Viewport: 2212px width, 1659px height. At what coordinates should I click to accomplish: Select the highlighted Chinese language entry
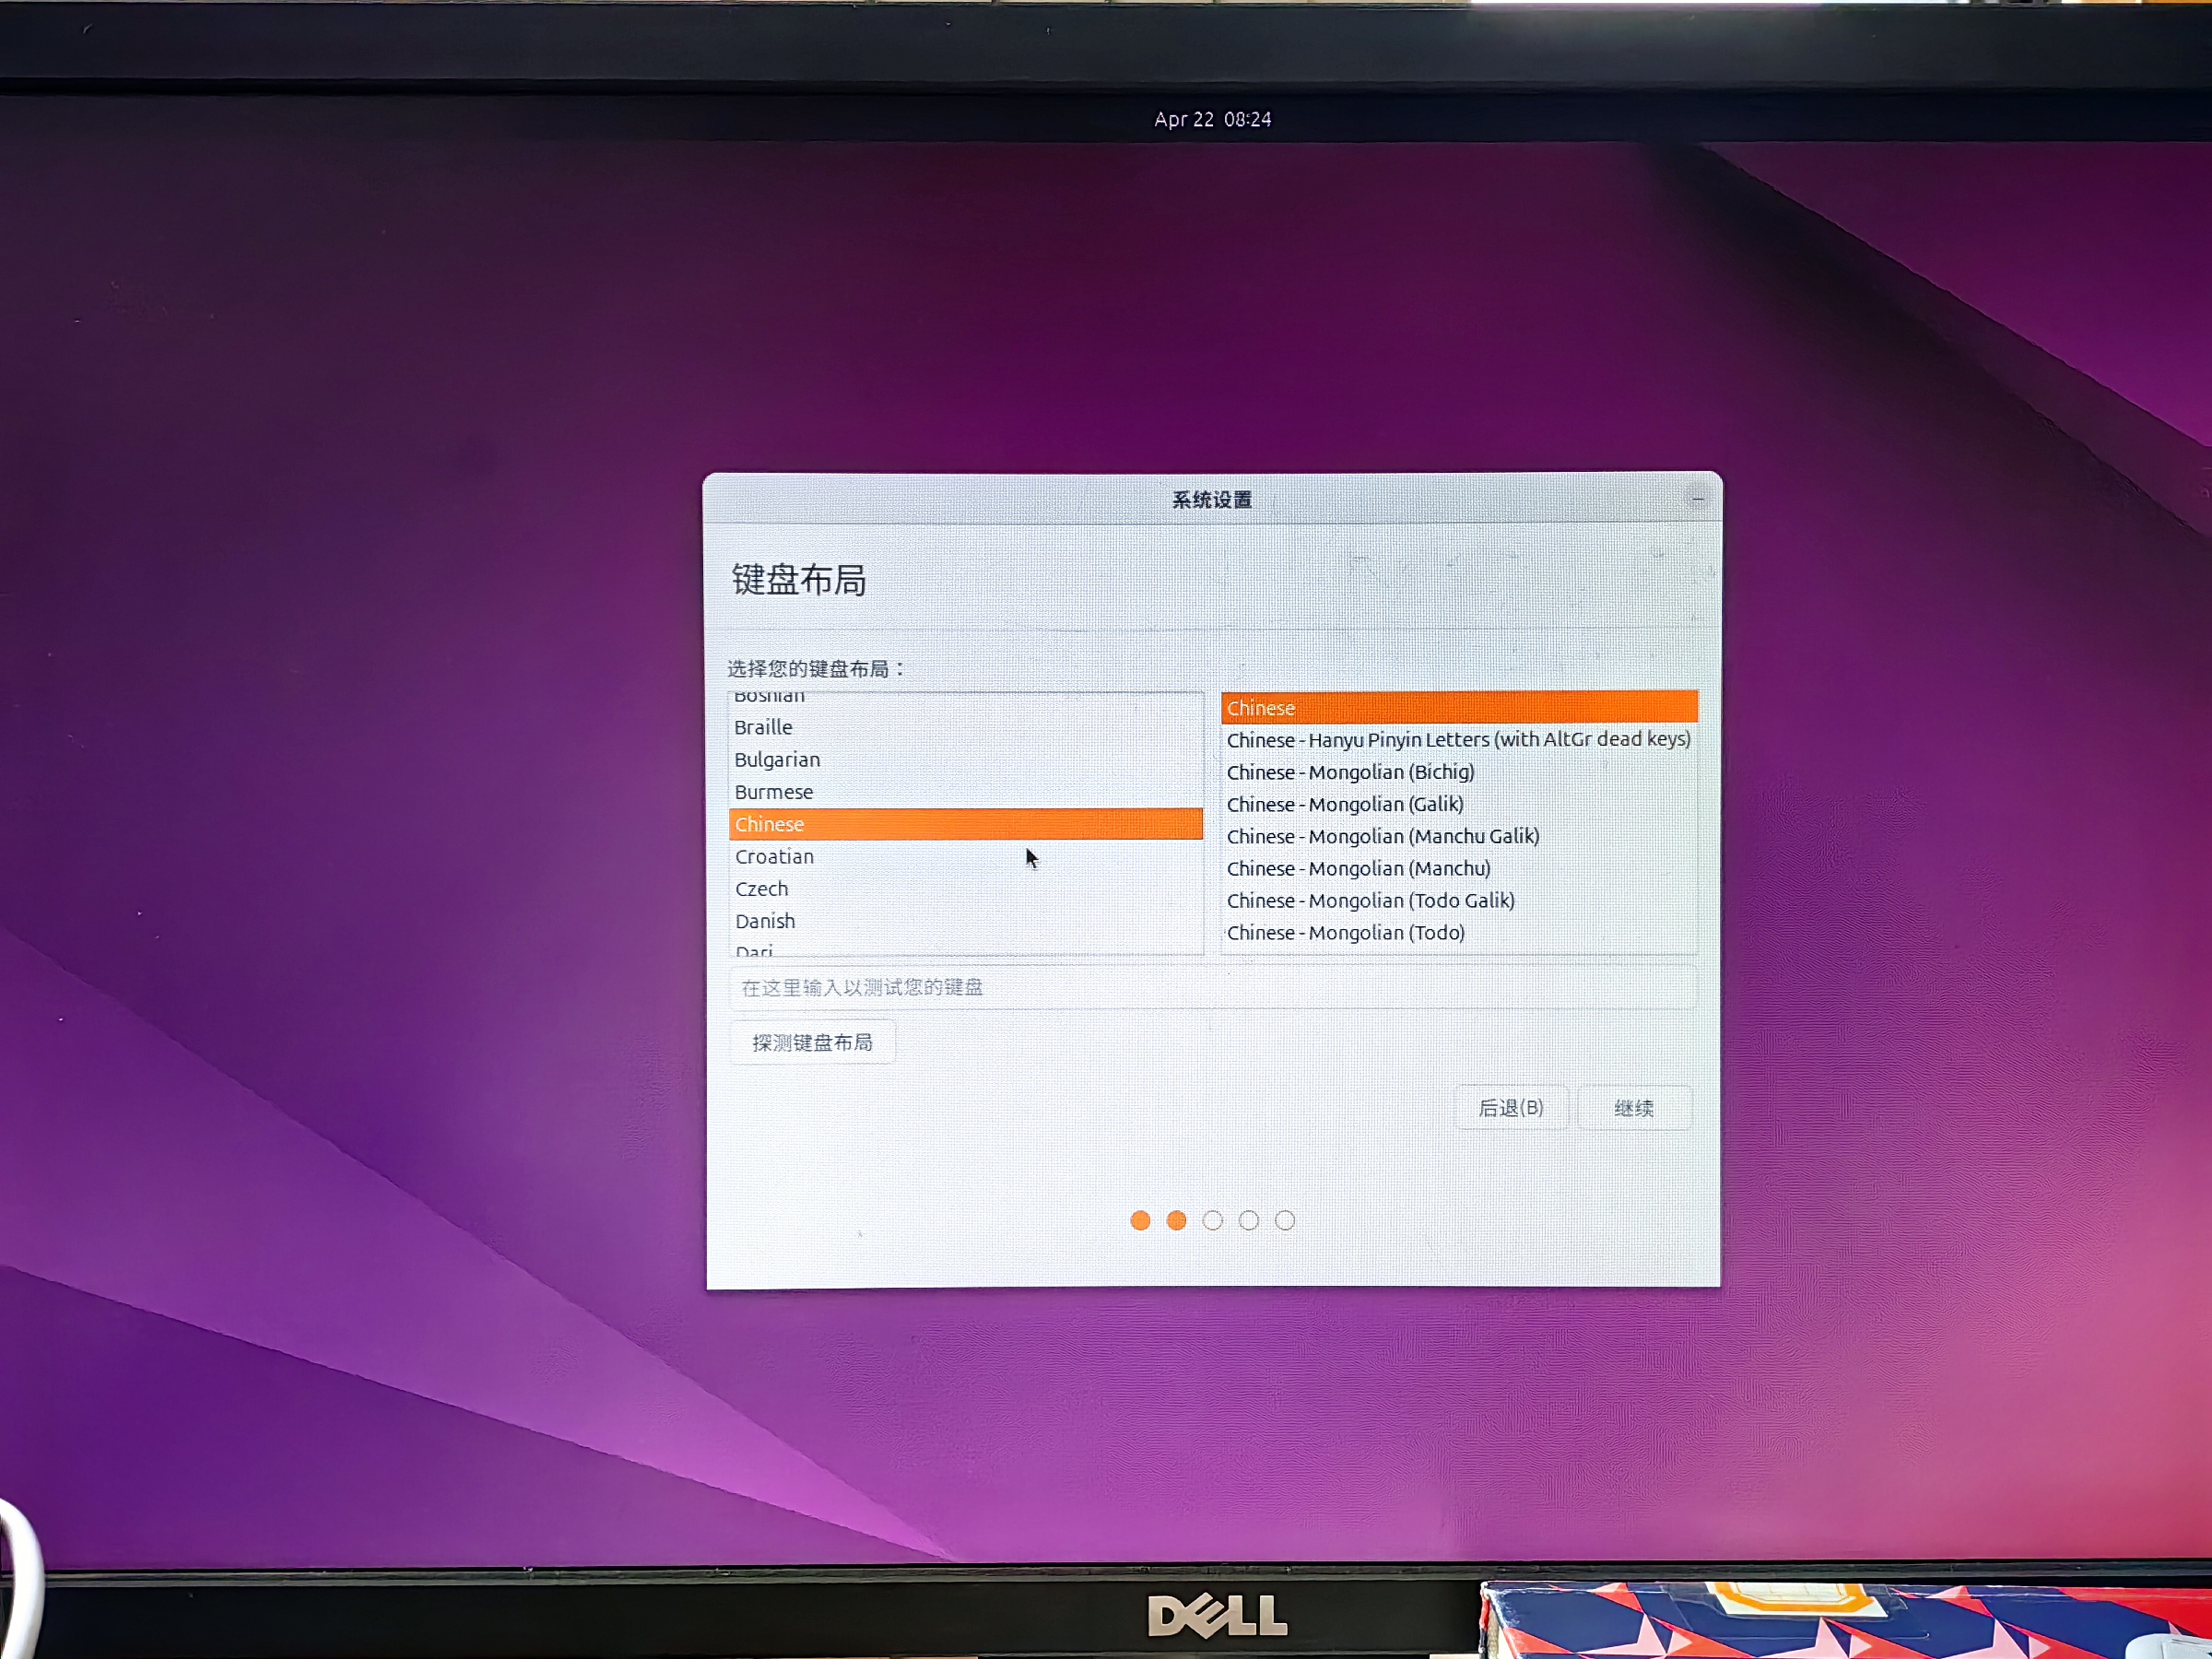pos(769,824)
